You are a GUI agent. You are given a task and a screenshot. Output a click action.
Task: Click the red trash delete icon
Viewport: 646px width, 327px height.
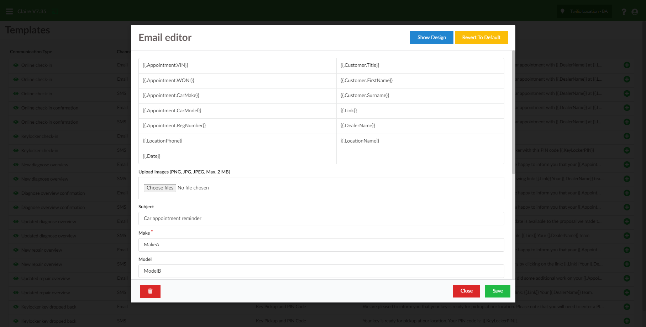tap(150, 291)
